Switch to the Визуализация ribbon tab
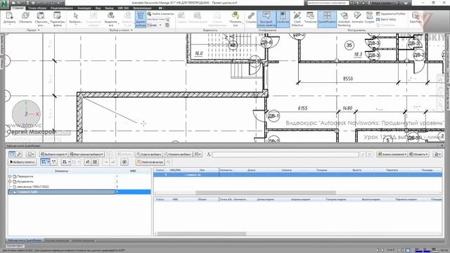This screenshot has width=450, height=253. coord(142,8)
